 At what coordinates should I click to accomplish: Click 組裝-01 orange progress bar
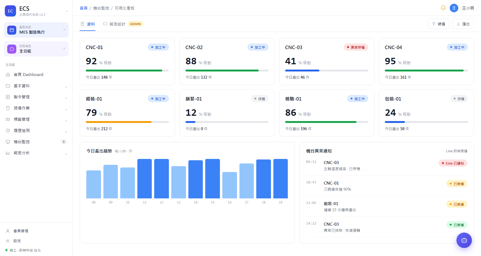[127, 122]
